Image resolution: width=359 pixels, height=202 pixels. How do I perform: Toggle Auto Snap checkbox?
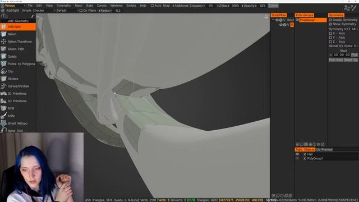pyautogui.click(x=152, y=6)
